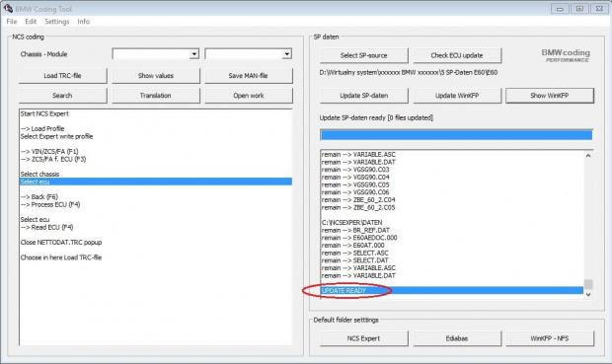Open the File menu
Image resolution: width=612 pixels, height=364 pixels.
click(x=11, y=22)
